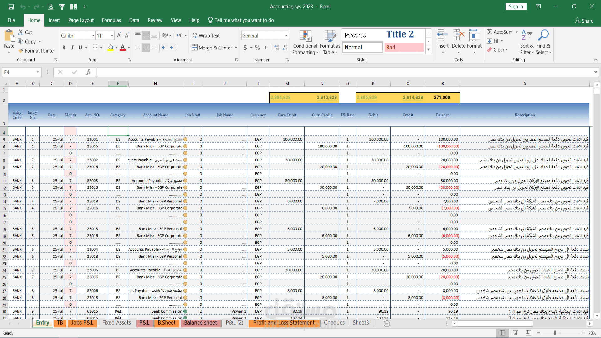Toggle Center horizontal alignment
601x338 pixels.
146,48
